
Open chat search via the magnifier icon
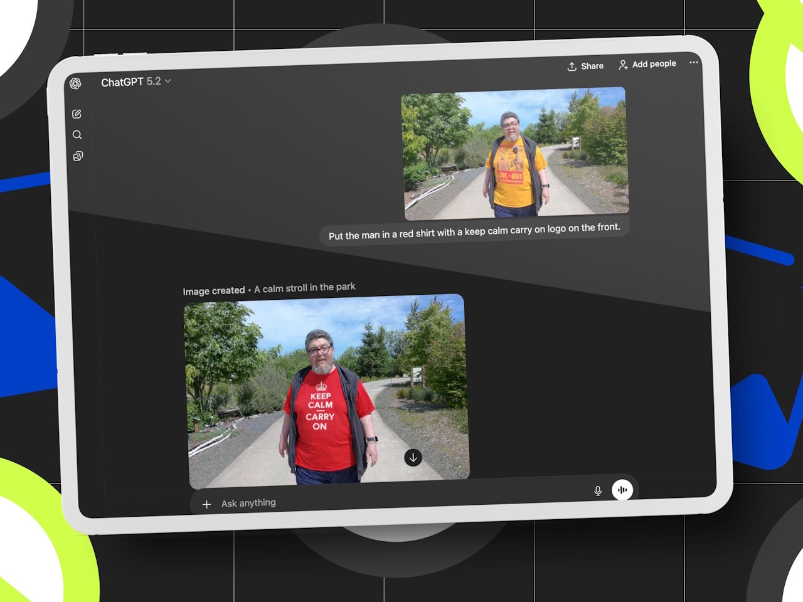click(77, 135)
